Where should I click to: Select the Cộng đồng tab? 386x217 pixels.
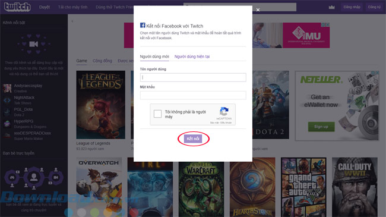102,61
